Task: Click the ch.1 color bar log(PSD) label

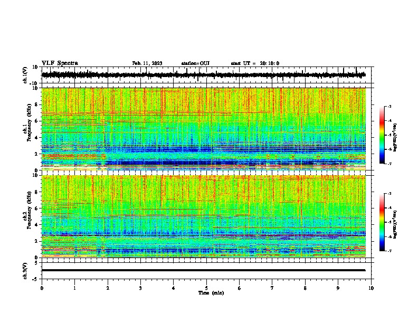Action: [x=395, y=138]
